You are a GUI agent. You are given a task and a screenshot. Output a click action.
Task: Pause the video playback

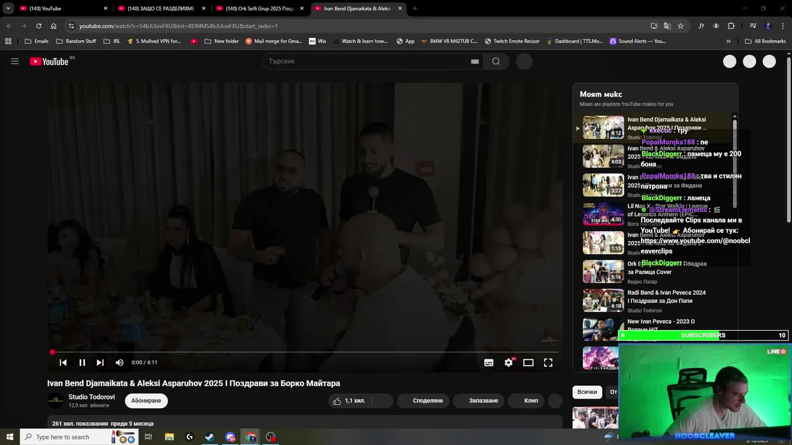82,362
